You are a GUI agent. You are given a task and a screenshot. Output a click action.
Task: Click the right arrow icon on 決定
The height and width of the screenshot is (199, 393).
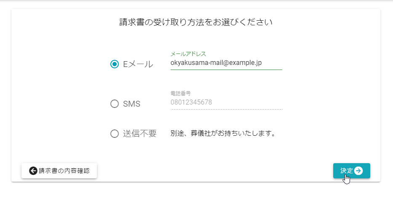point(358,171)
